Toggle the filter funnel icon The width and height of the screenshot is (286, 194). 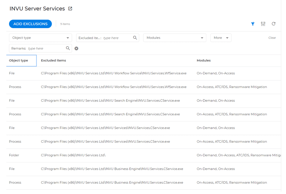point(253,24)
